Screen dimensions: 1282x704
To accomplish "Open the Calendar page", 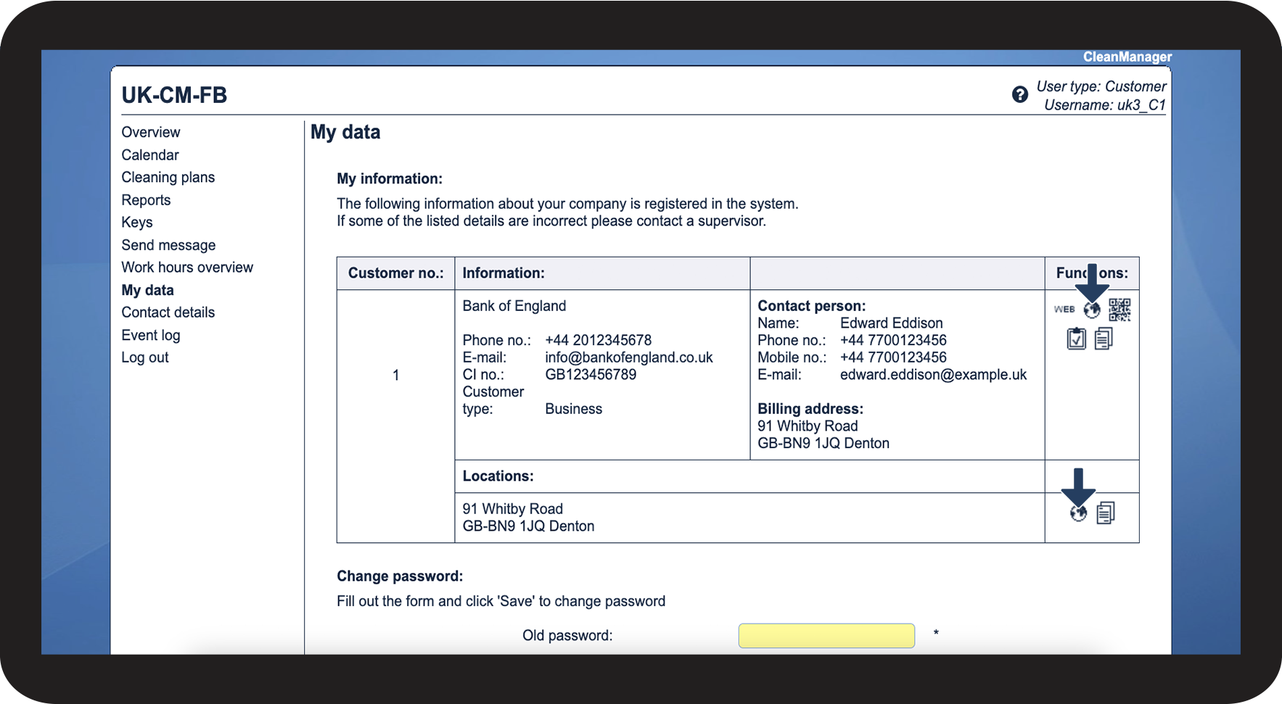I will pos(150,155).
